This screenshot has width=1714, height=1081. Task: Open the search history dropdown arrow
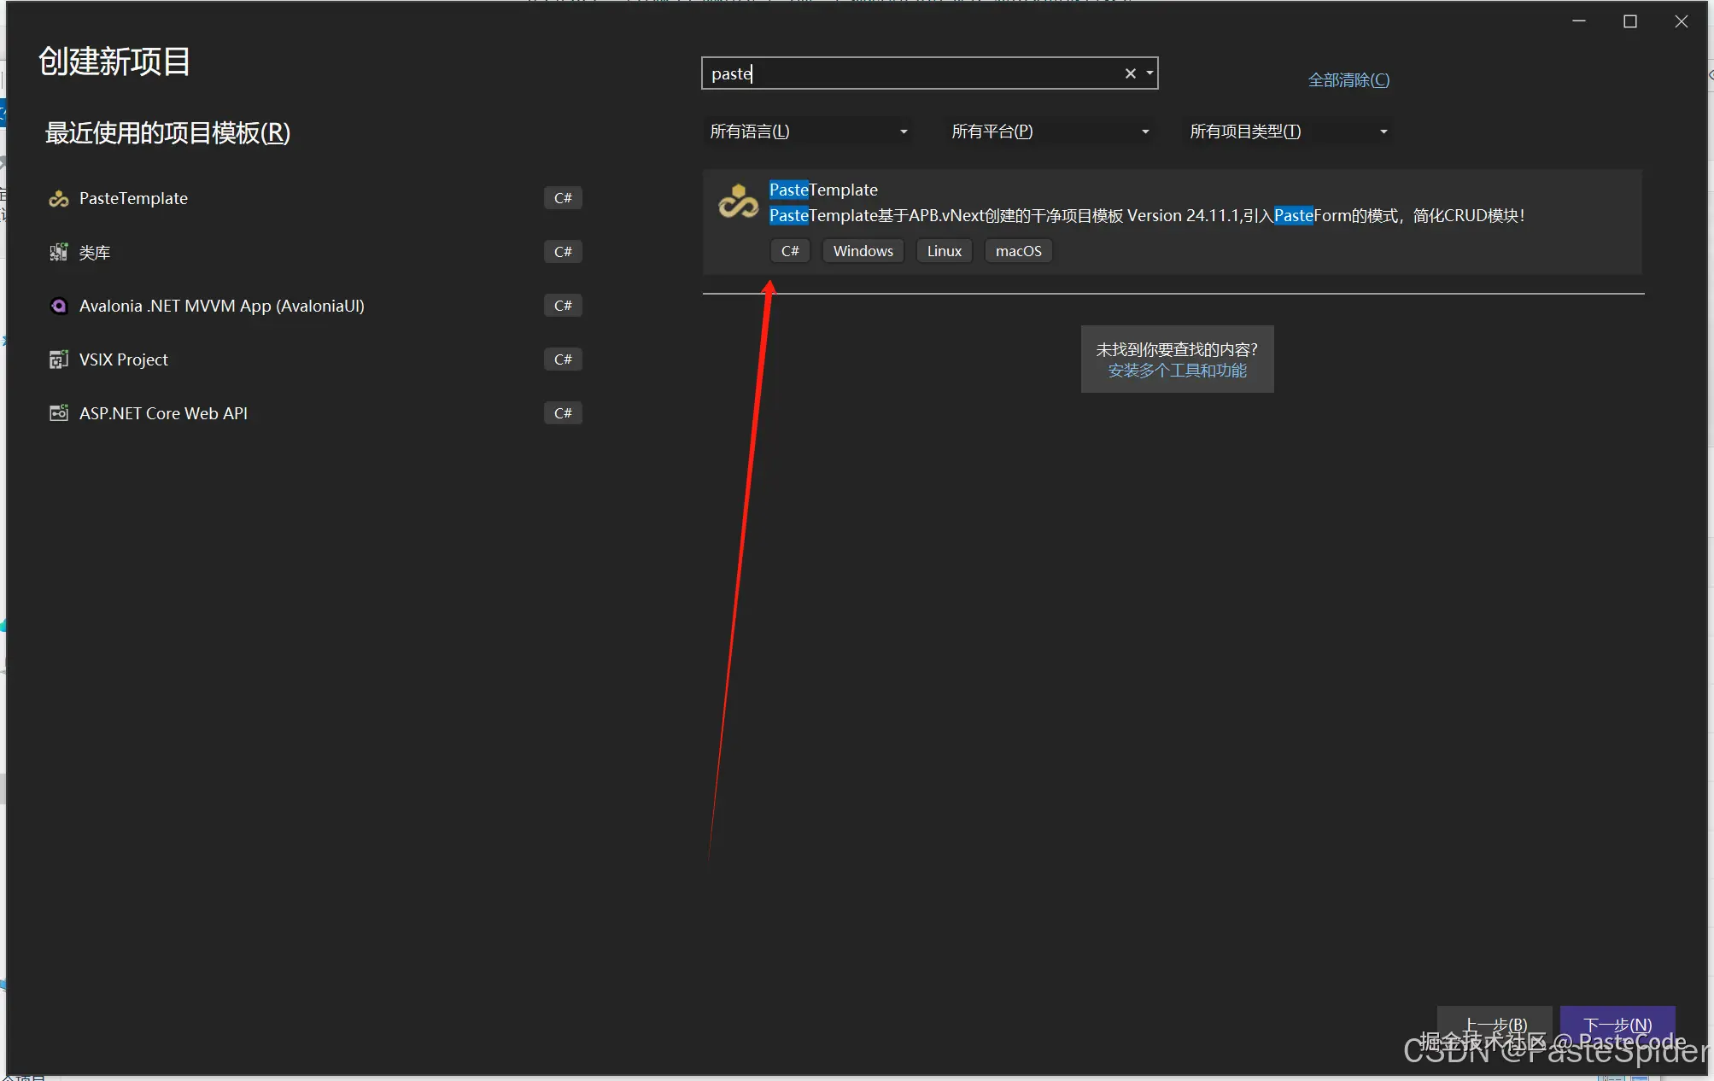point(1149,74)
